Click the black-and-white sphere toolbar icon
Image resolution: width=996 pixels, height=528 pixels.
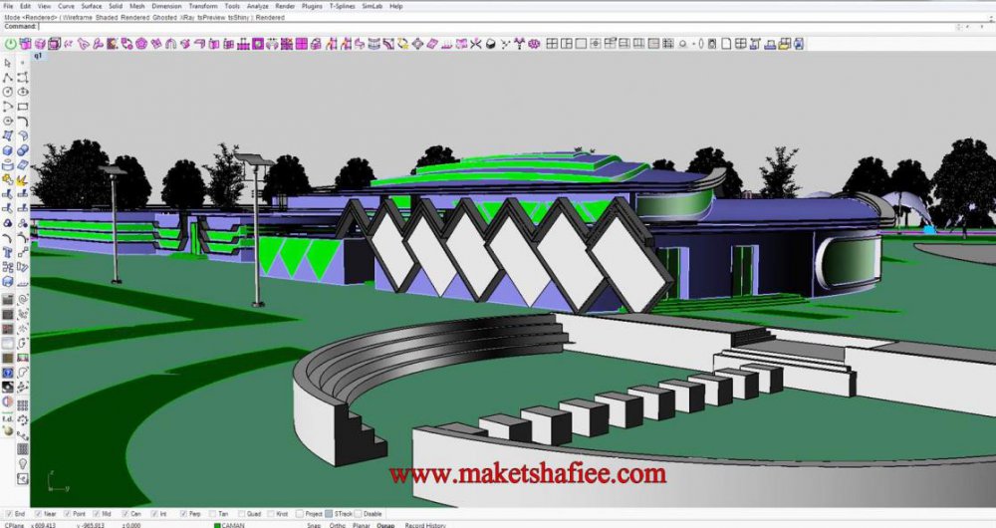pyautogui.click(x=492, y=44)
